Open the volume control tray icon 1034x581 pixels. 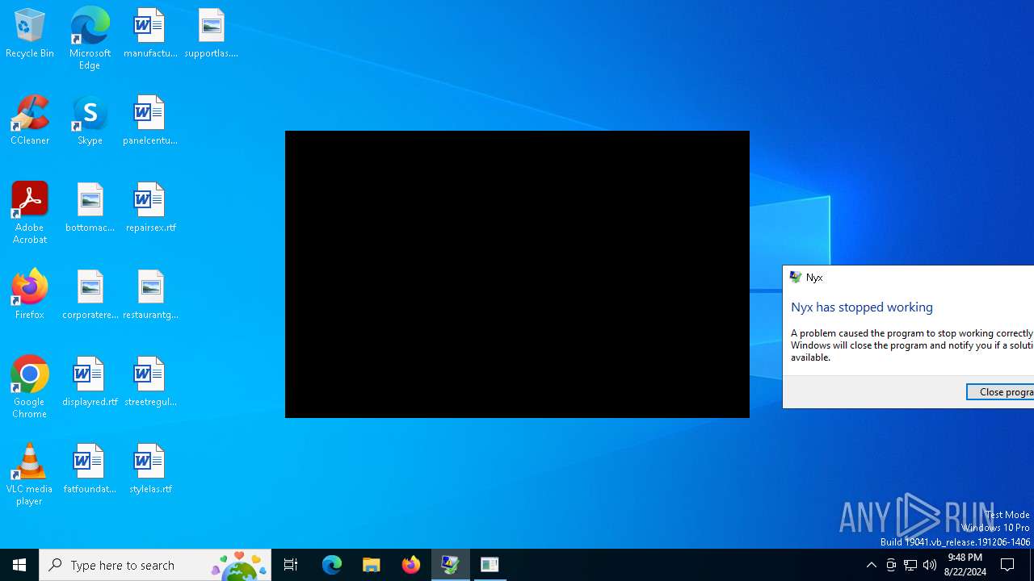tap(930, 565)
